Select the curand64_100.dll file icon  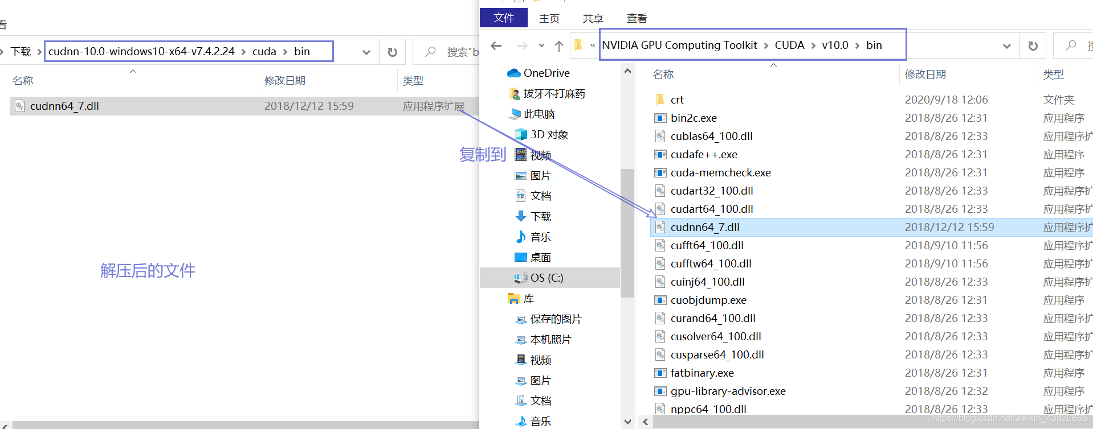pos(660,318)
